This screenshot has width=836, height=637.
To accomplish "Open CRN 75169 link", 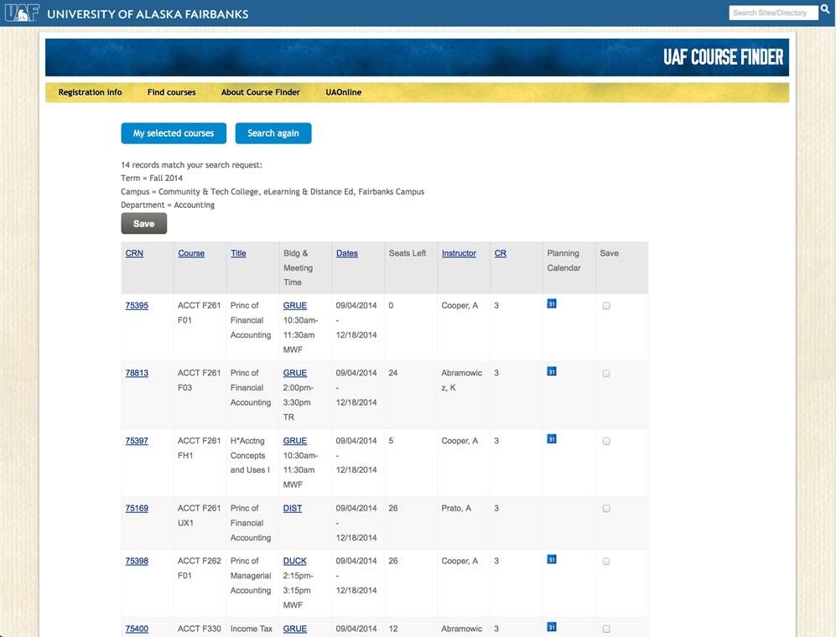I will 137,508.
